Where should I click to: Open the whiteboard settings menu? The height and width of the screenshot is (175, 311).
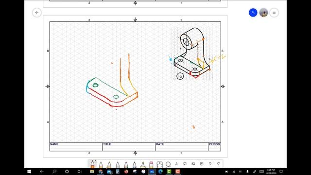[274, 13]
